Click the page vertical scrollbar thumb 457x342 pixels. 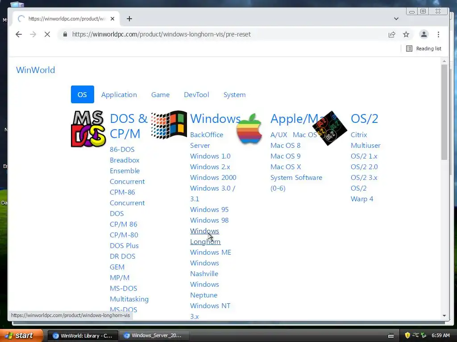tap(444, 112)
